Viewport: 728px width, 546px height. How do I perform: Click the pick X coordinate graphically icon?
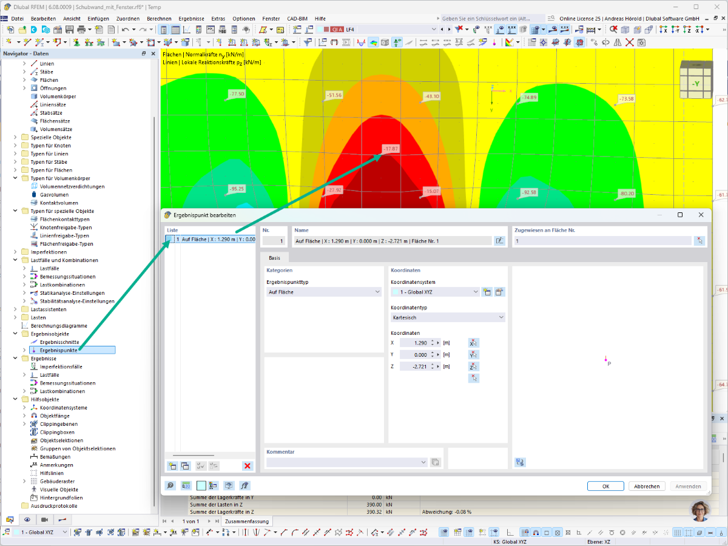coord(474,343)
